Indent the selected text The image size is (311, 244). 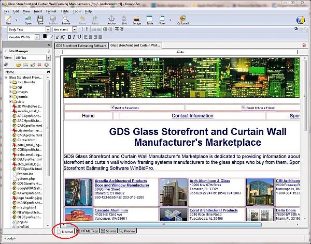(x=105, y=29)
